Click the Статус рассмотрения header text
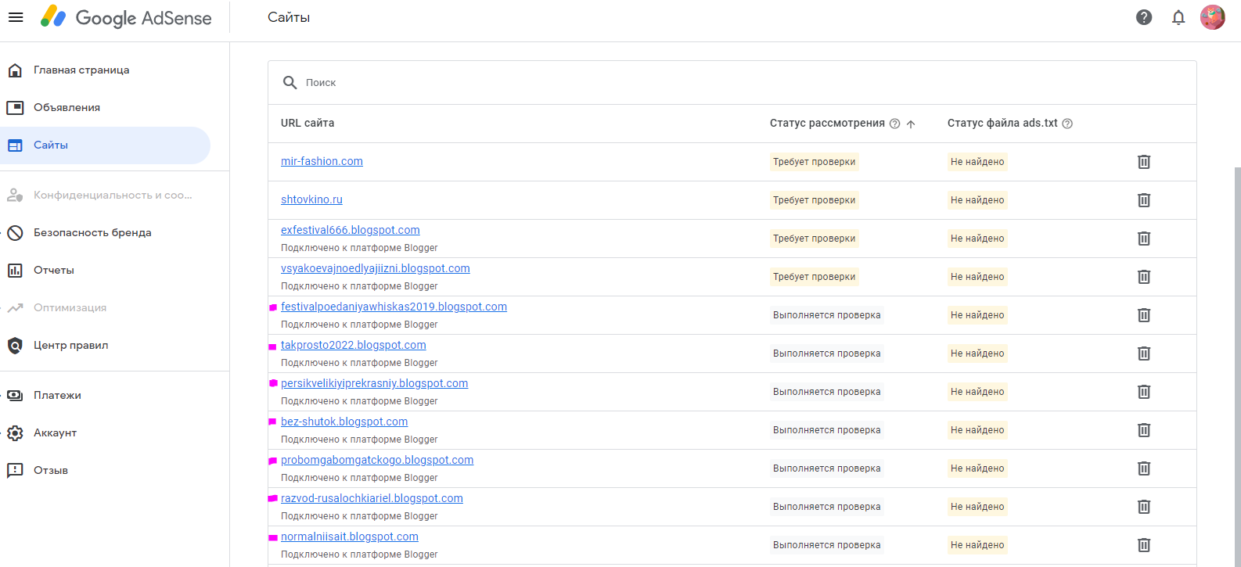Screen dimensions: 1241x567 (x=827, y=123)
